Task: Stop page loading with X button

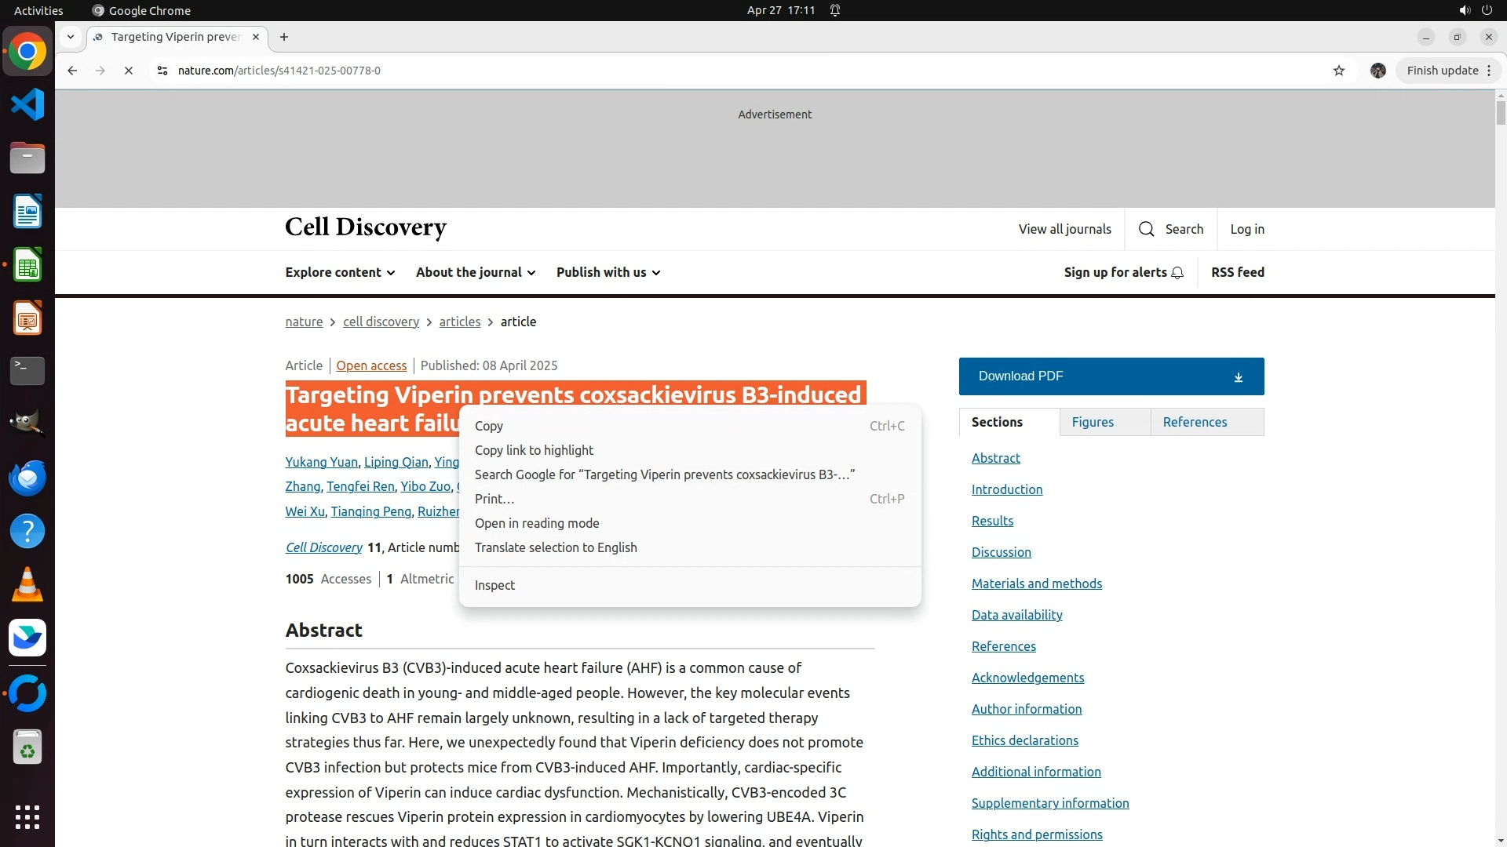Action: coord(129,71)
